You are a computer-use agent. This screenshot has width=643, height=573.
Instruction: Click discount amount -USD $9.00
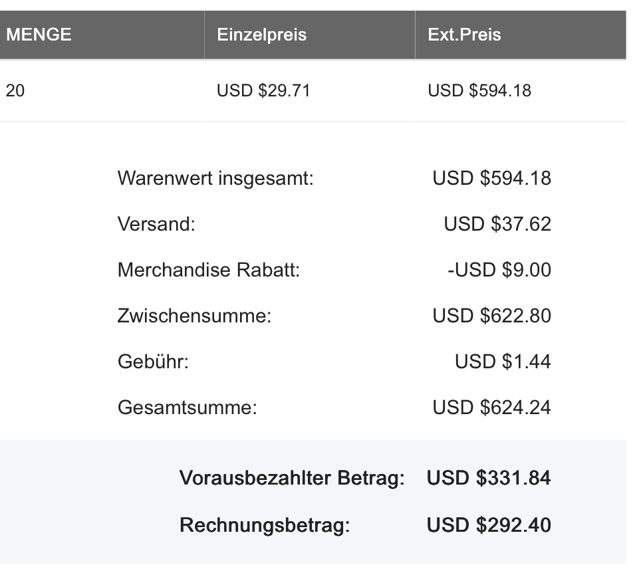pos(499,270)
